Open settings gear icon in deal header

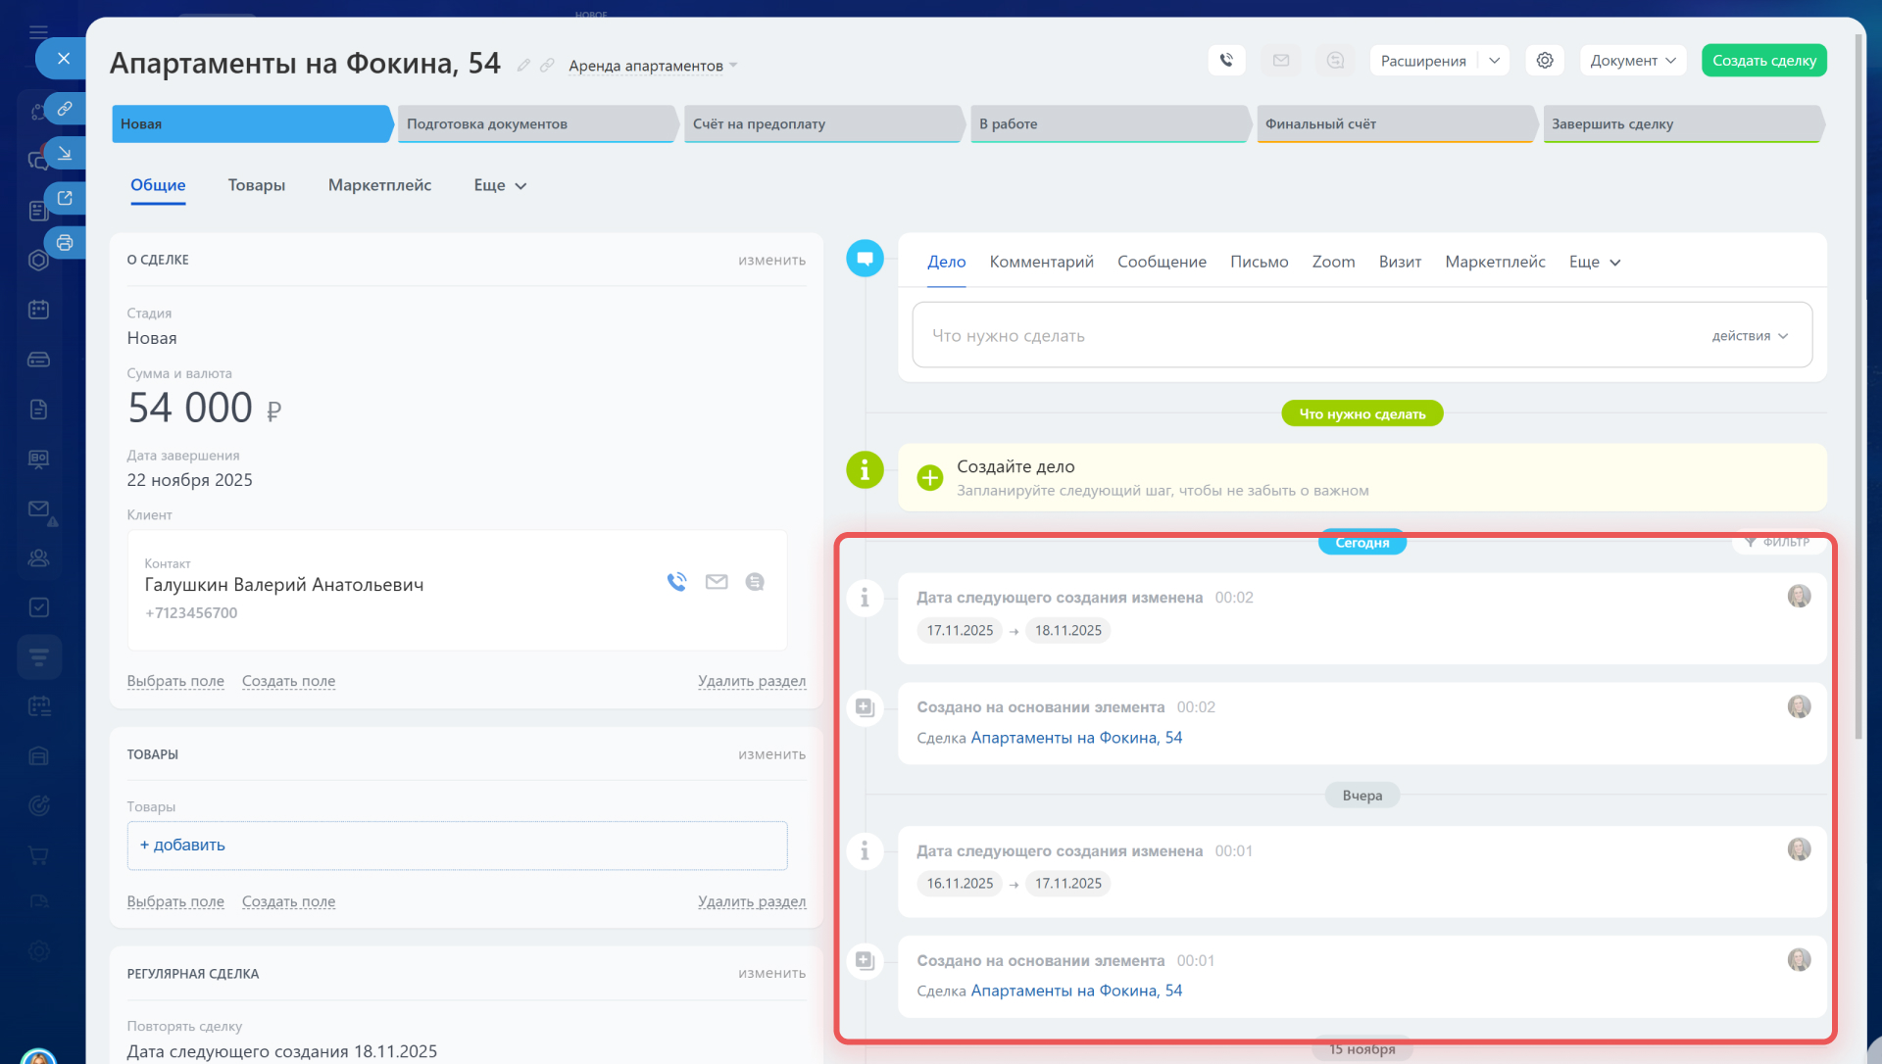[x=1545, y=61]
